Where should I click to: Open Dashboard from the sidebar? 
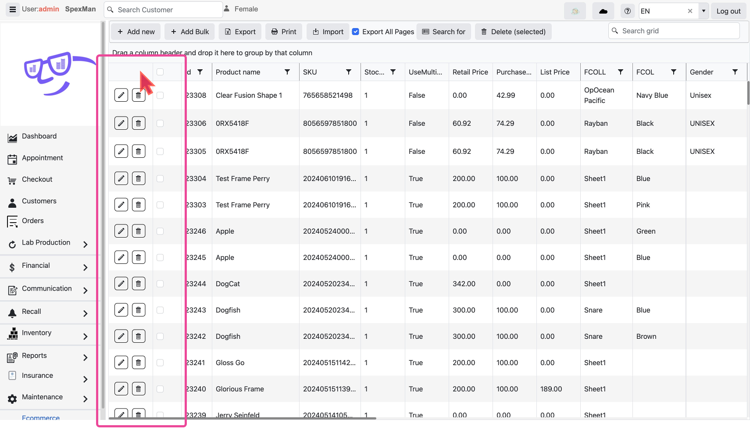(39, 136)
